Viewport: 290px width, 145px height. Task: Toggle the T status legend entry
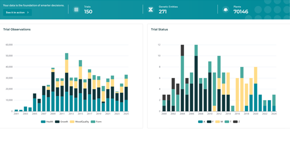[x=228, y=122]
